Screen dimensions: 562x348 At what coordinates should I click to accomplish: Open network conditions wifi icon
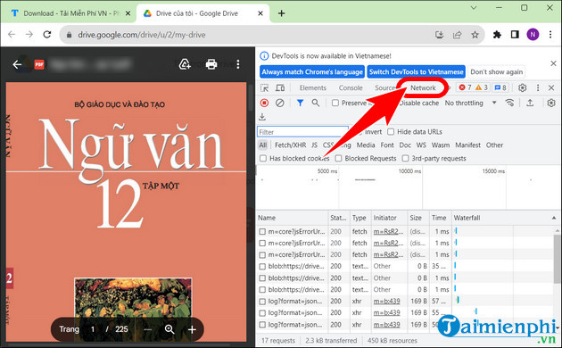click(509, 103)
